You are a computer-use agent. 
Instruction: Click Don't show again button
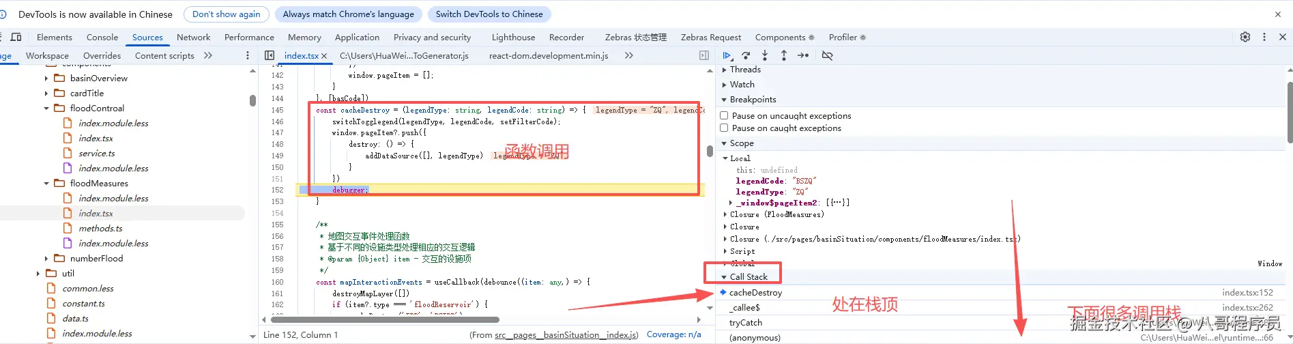tap(226, 14)
